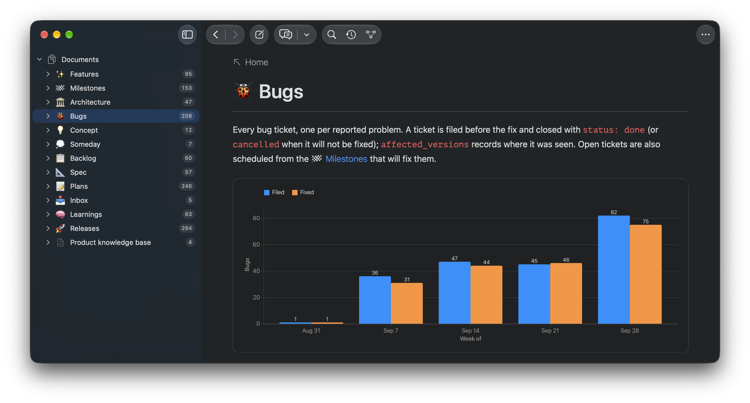Select the Backlog clipboard icon

60,158
